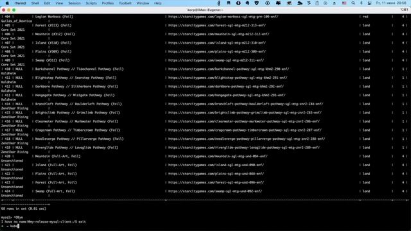Viewport: 411px width, 231px height.
Task: Click the 'exit' command prompt line
Action: pyautogui.click(x=43, y=221)
